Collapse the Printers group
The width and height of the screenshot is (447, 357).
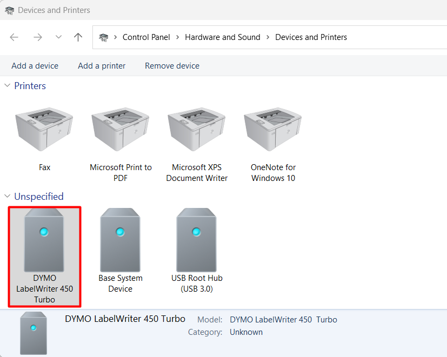click(8, 86)
